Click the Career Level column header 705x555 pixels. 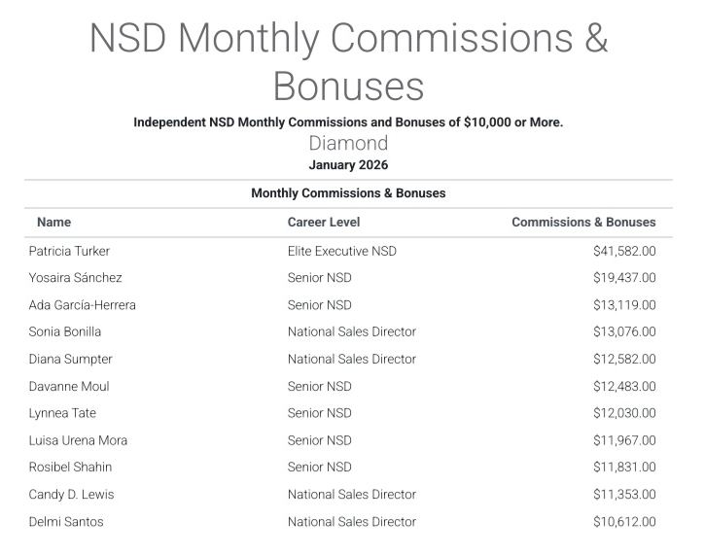coord(323,223)
